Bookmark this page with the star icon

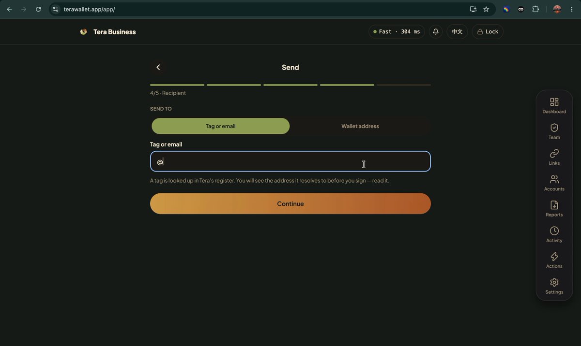486,9
